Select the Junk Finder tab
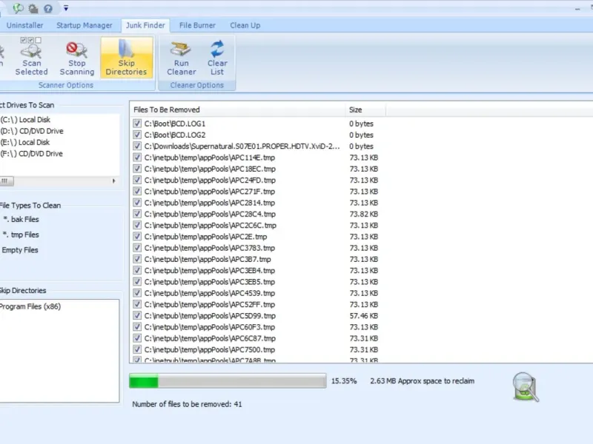Screen dimensions: 593x444 coord(145,25)
